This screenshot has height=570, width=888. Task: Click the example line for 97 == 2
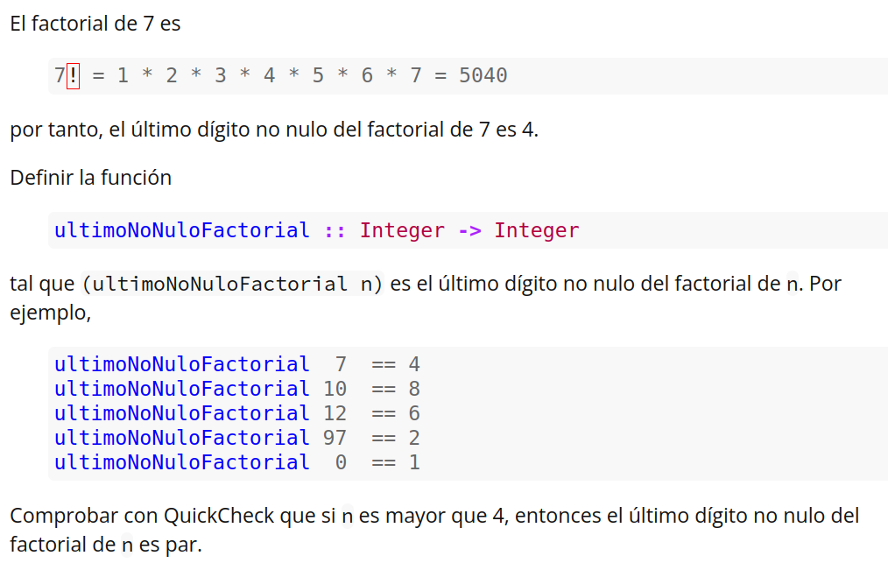click(x=236, y=438)
